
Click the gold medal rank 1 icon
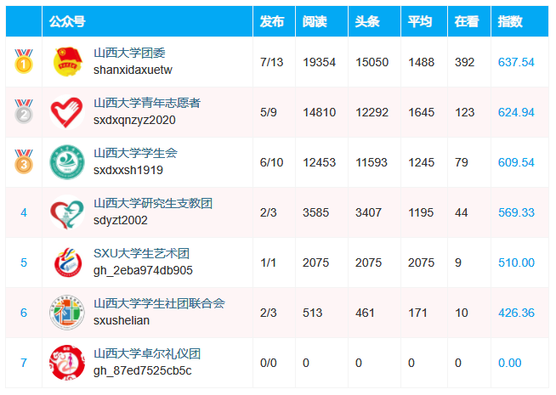click(24, 61)
